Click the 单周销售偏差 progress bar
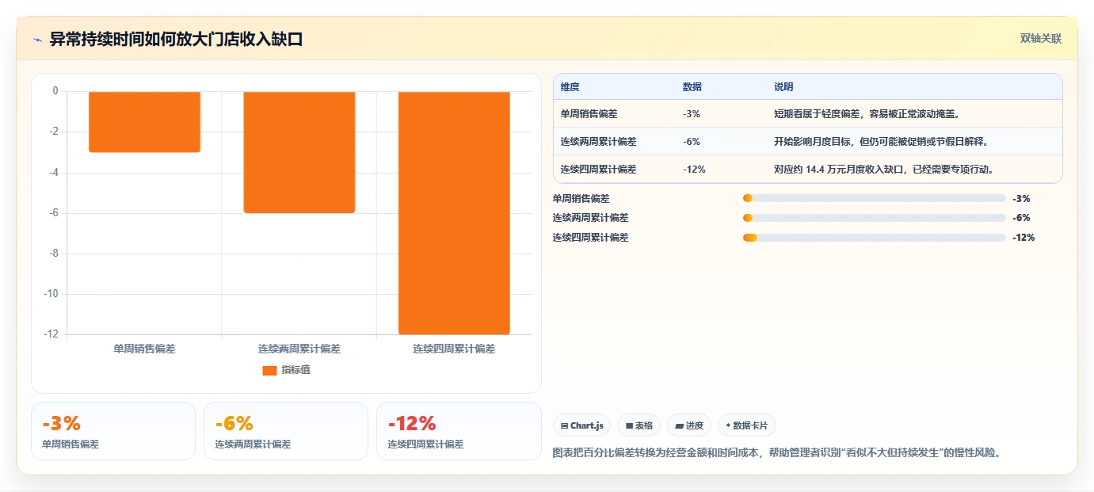The image size is (1094, 492). point(874,198)
